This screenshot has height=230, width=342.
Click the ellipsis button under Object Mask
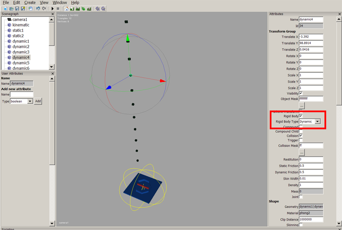coord(302,105)
